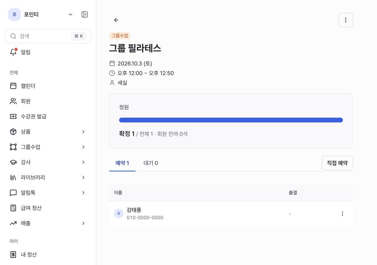Click the calendar icon beside the date
Image resolution: width=377 pixels, height=265 pixels.
(x=112, y=63)
